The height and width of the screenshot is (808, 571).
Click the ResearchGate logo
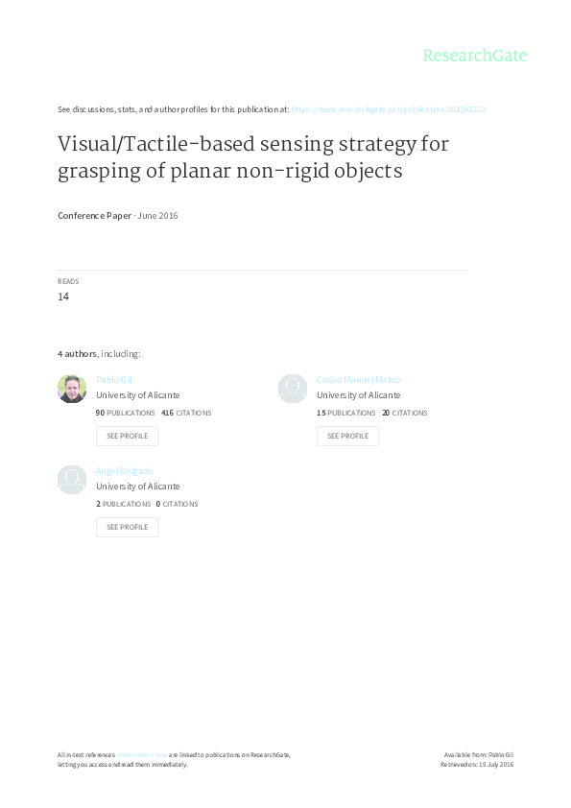[x=475, y=56]
